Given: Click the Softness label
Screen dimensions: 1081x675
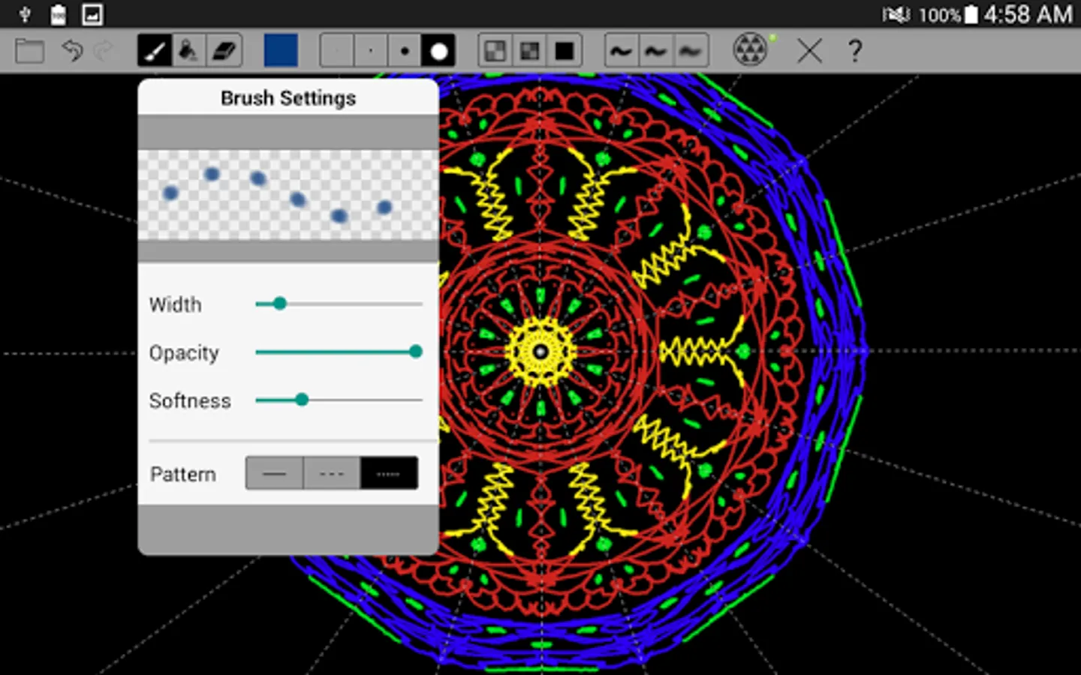Looking at the screenshot, I should tap(190, 400).
